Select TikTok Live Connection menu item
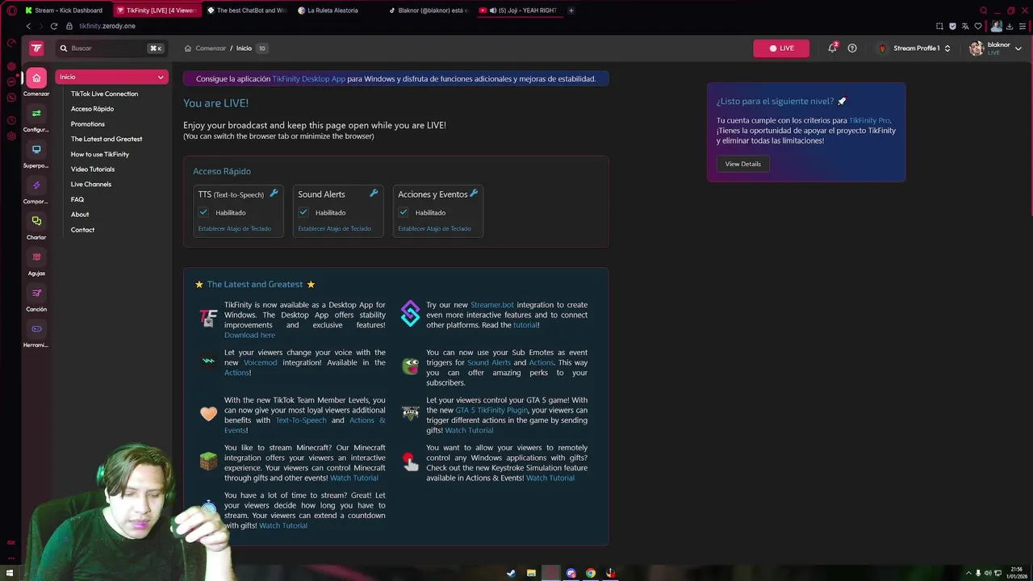Viewport: 1033px width, 581px height. pyautogui.click(x=104, y=94)
